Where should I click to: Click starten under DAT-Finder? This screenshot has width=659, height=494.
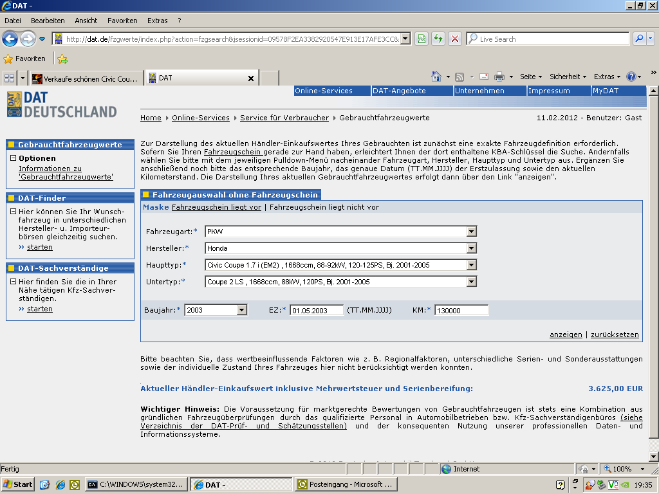[40, 247]
